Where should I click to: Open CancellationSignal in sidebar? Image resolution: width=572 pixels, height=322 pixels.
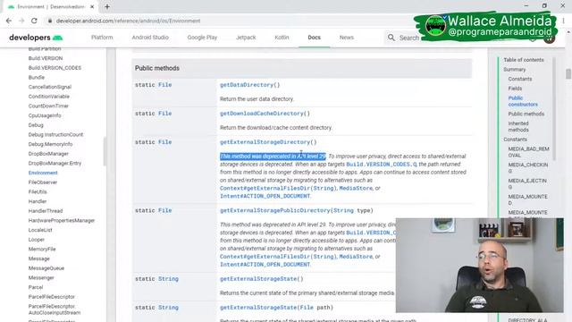pos(50,87)
